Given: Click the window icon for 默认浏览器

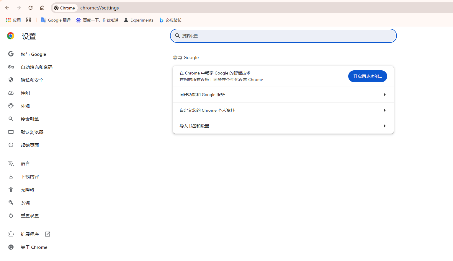Looking at the screenshot, I should [x=11, y=132].
